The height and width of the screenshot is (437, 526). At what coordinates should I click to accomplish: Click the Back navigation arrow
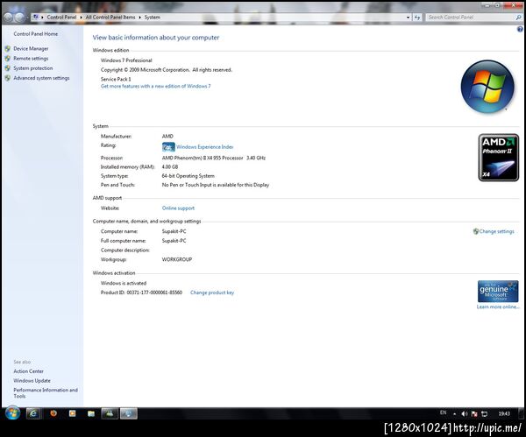(8, 18)
